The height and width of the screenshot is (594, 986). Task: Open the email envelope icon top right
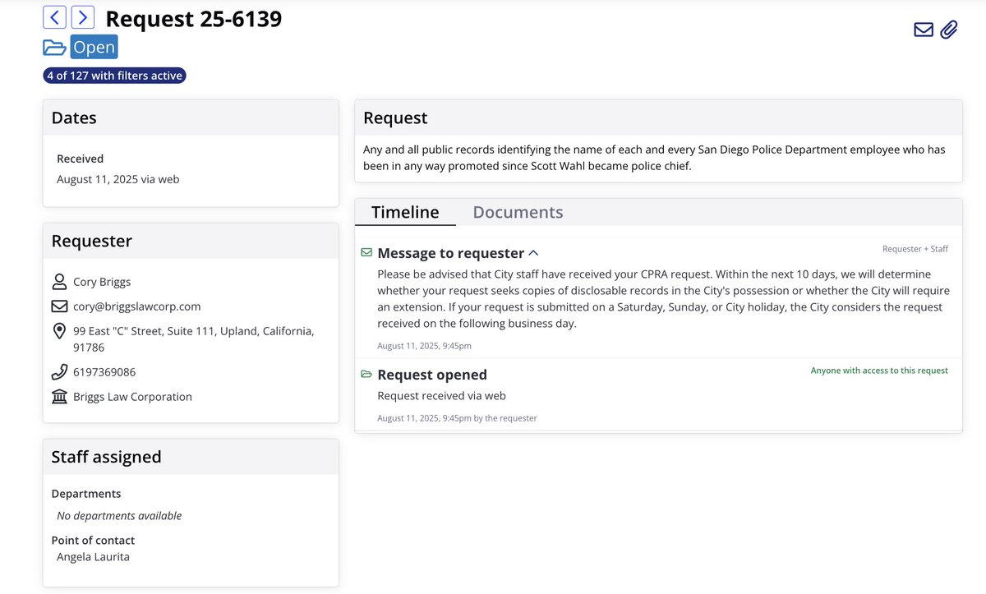(x=923, y=28)
